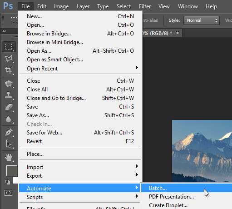This screenshot has width=232, height=209.
Task: Open the background color picker
Action: pyautogui.click(x=15, y=180)
